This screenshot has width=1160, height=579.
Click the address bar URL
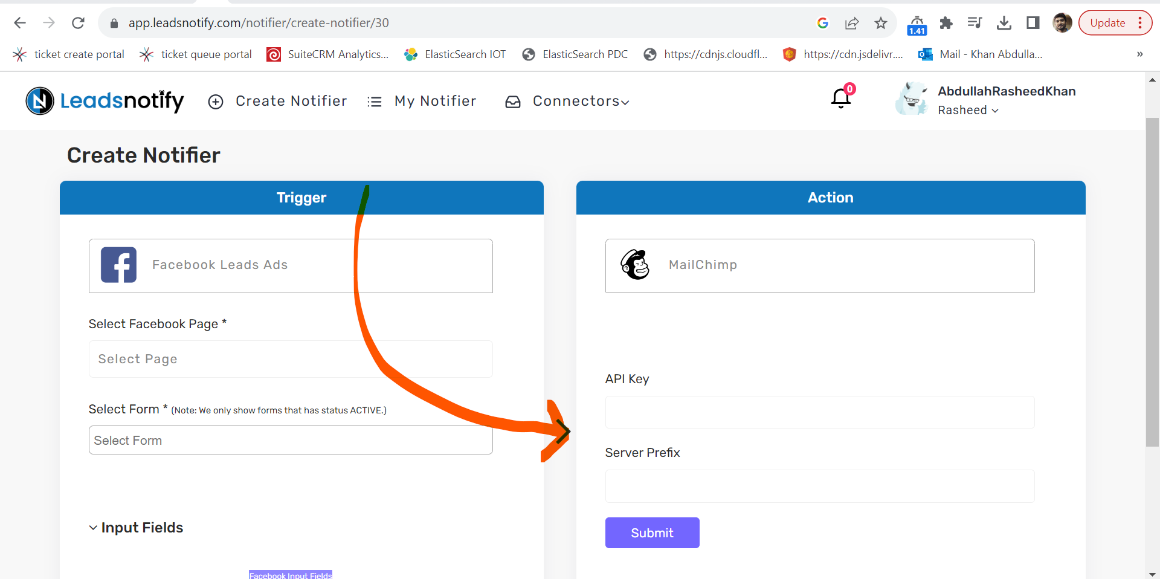click(259, 23)
